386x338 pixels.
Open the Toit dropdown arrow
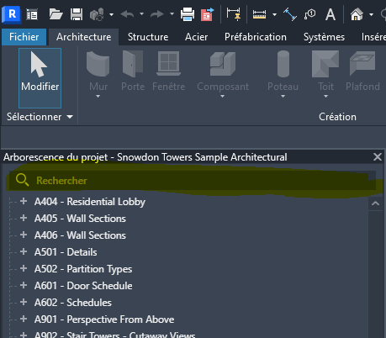tap(325, 97)
